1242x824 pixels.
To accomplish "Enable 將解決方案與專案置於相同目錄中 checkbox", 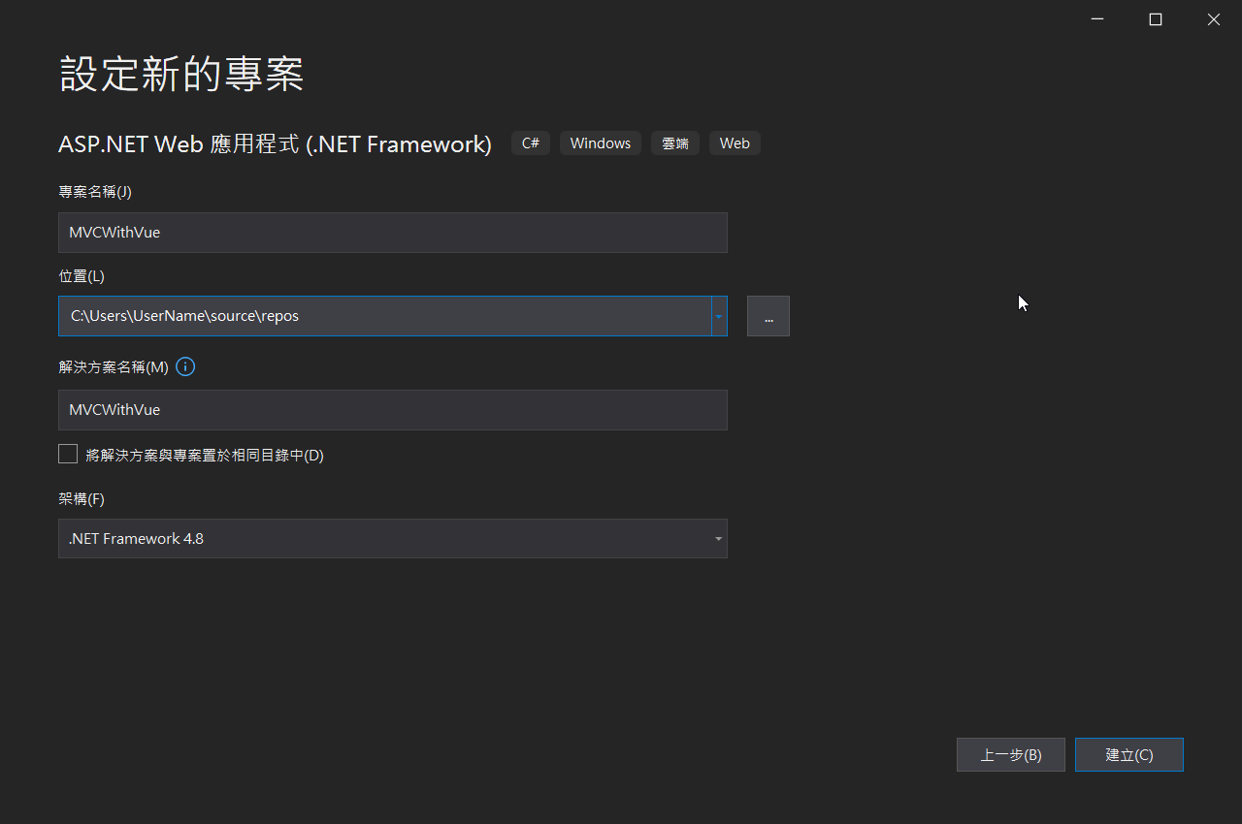I will coord(68,454).
